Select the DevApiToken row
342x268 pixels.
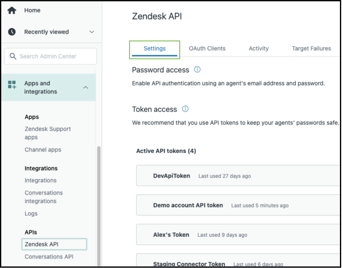pos(238,175)
